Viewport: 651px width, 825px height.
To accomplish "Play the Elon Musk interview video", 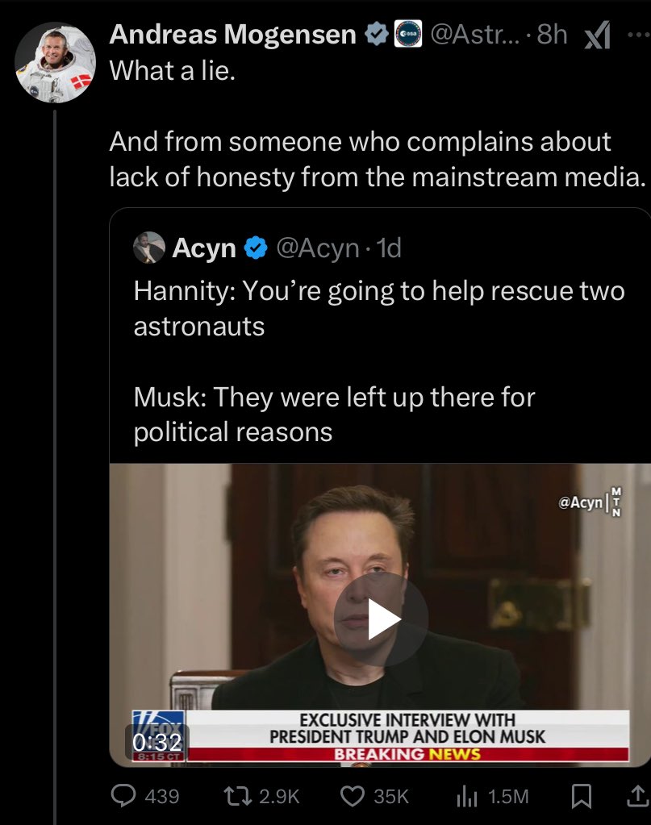I will pos(381,619).
